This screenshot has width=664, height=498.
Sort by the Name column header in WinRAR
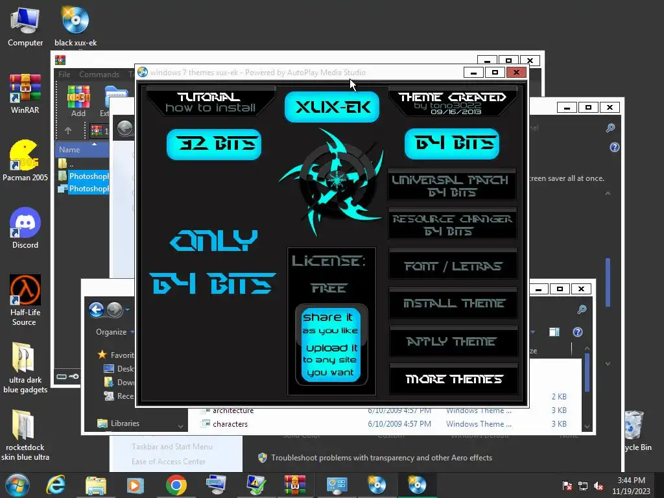point(82,150)
